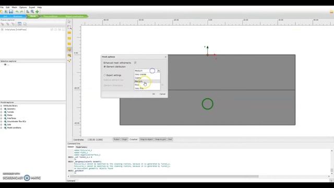This screenshot has width=334, height=188.
Task: Choose Very fine from the dropdown list
Action: (147, 88)
